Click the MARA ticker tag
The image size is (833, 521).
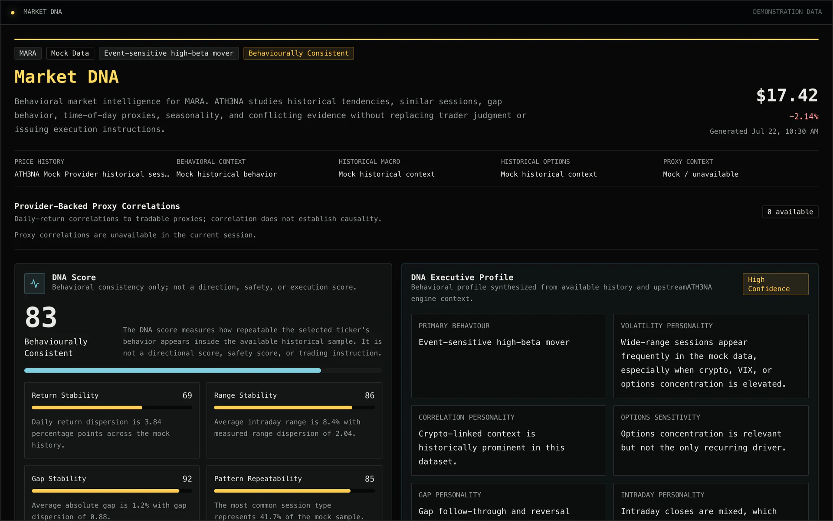[x=28, y=53]
